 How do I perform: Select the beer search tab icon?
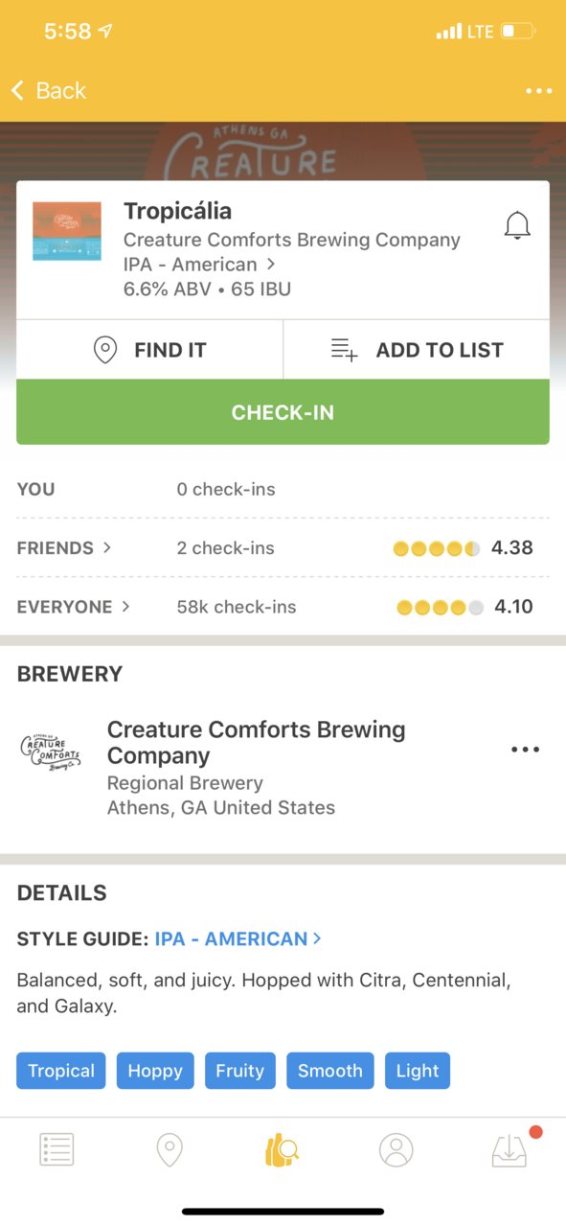pyautogui.click(x=282, y=1149)
